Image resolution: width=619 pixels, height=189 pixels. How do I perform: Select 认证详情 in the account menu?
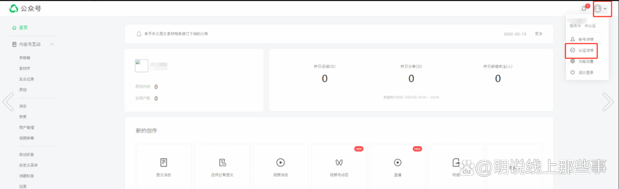click(586, 50)
